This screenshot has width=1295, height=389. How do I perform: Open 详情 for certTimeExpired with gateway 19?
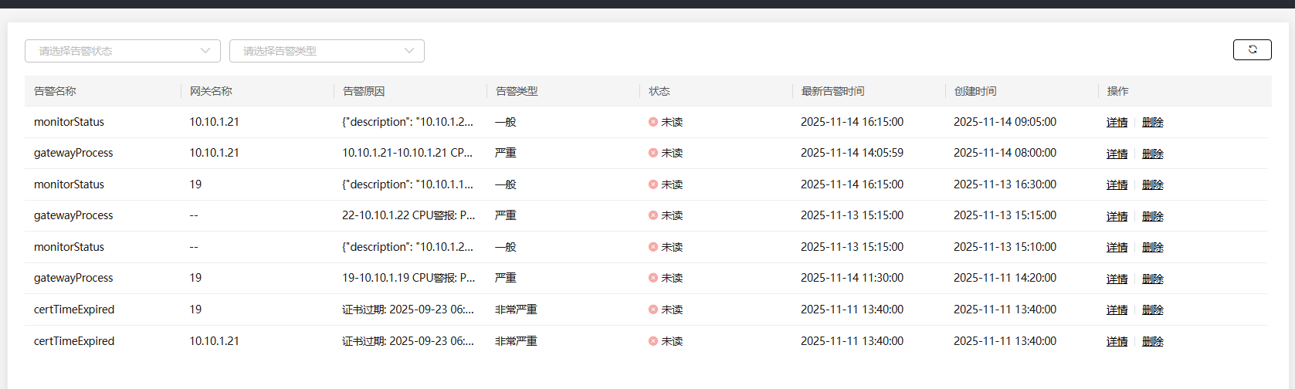click(1117, 310)
